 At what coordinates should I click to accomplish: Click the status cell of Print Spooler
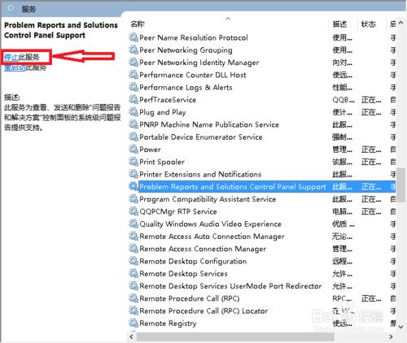pyautogui.click(x=371, y=162)
